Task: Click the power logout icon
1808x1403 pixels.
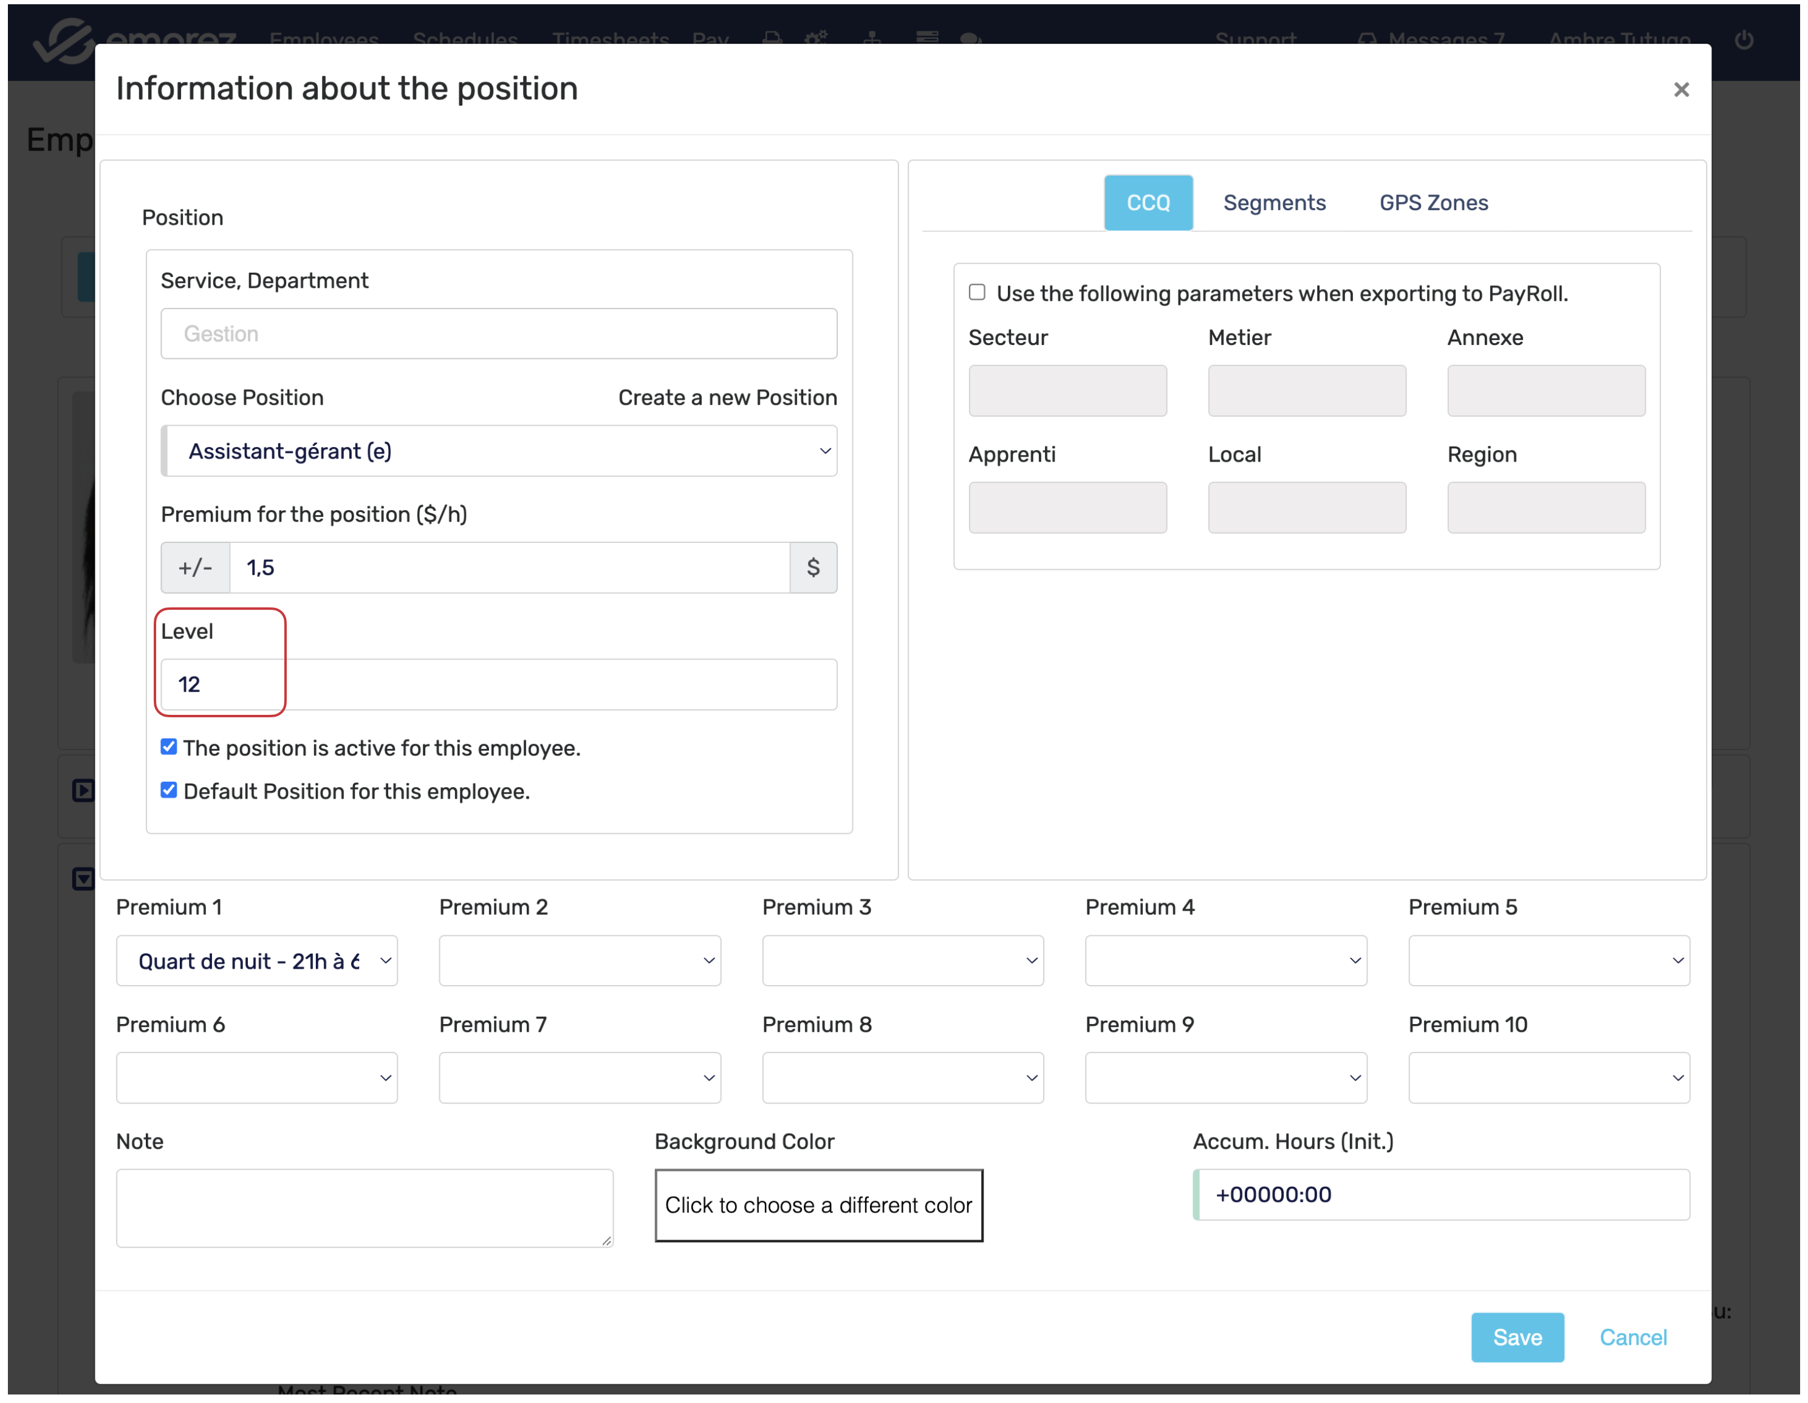Action: 1744,39
